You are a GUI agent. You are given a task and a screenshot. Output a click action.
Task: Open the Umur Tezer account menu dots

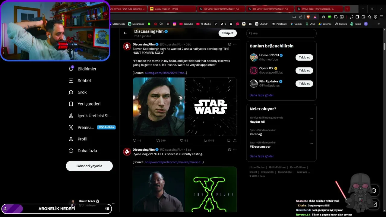114,203
